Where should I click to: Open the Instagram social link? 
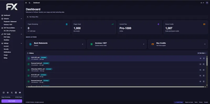(4, 93)
